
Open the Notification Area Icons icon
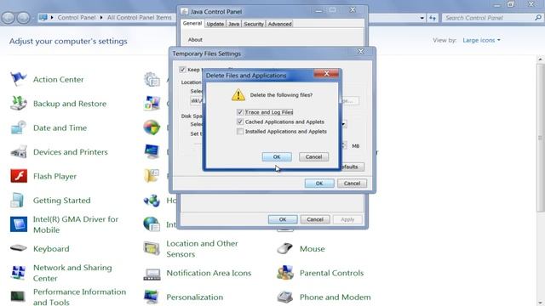tap(152, 274)
